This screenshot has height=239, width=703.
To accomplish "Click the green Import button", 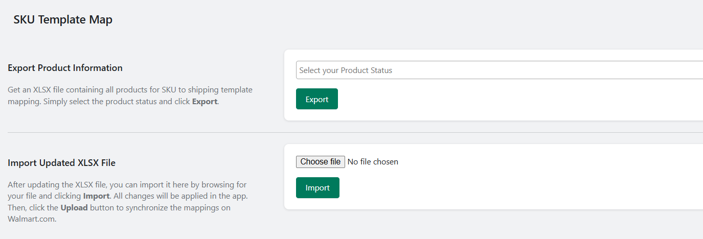I will pos(318,187).
